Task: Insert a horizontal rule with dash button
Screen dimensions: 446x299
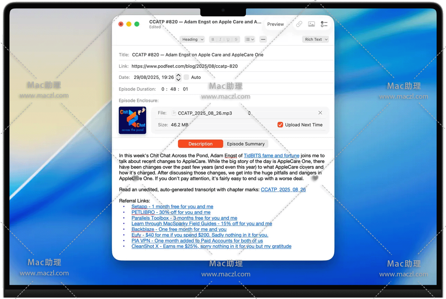Action: (263, 39)
